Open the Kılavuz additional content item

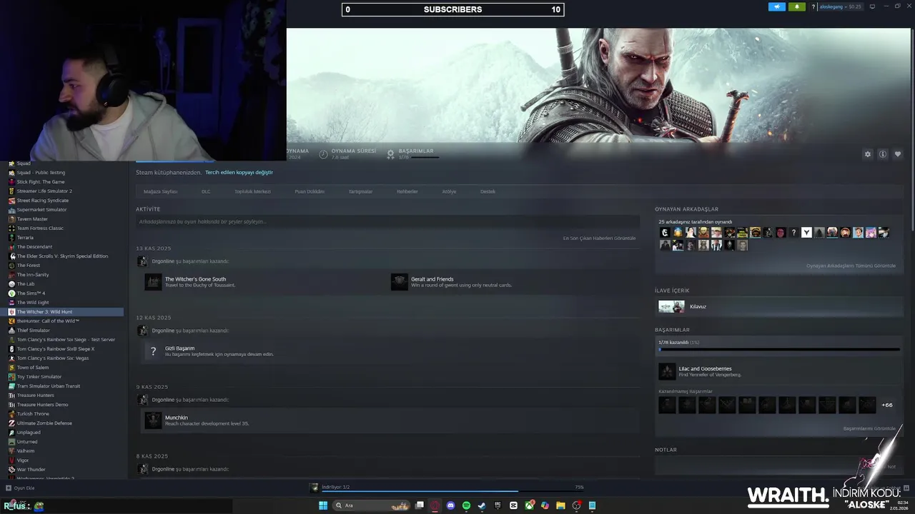tap(779, 306)
